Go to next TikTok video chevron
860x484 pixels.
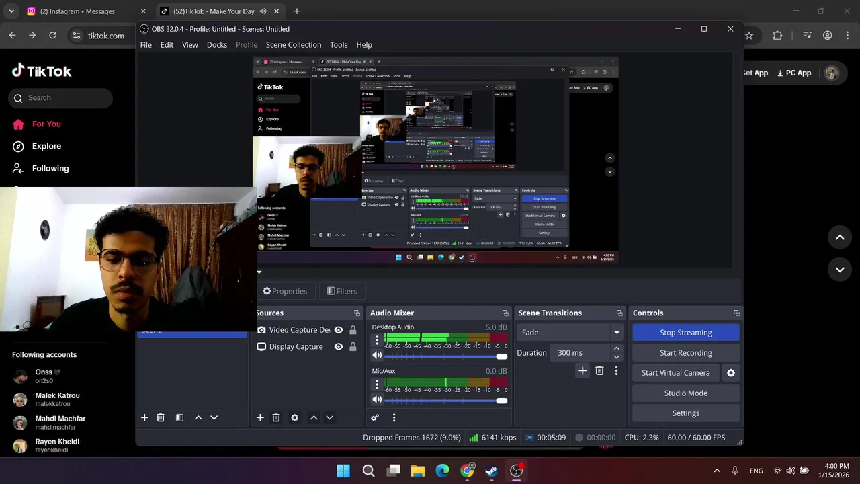(x=840, y=269)
